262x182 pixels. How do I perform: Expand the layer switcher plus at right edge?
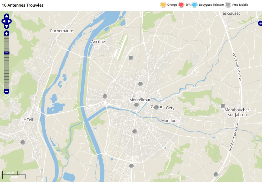pos(260,23)
